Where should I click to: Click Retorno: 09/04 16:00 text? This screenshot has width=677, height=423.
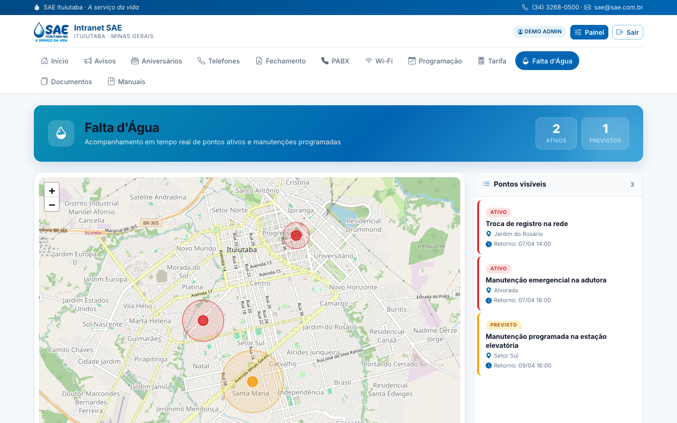522,366
